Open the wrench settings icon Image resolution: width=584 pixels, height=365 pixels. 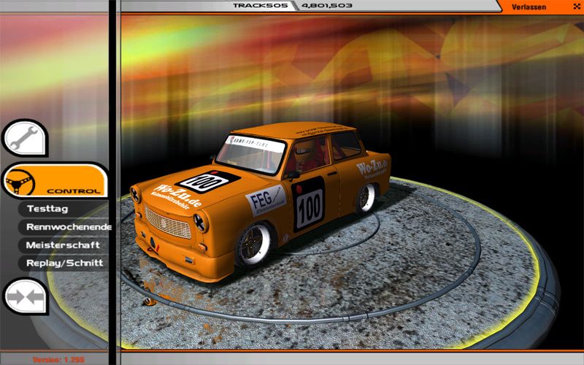click(x=25, y=138)
